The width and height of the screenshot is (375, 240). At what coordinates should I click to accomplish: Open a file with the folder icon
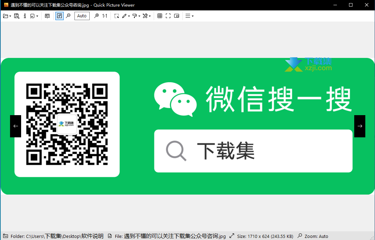point(6,16)
